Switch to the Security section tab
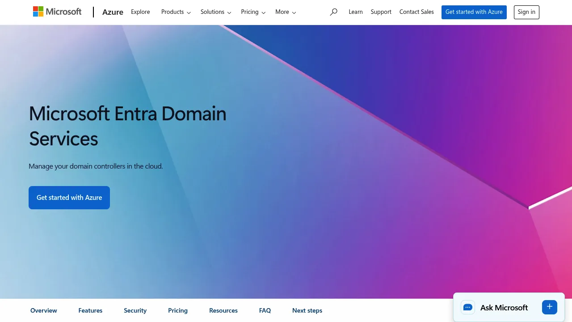 (x=135, y=310)
